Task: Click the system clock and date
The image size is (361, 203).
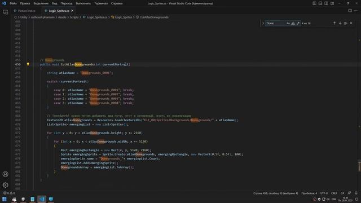Action: point(346,199)
